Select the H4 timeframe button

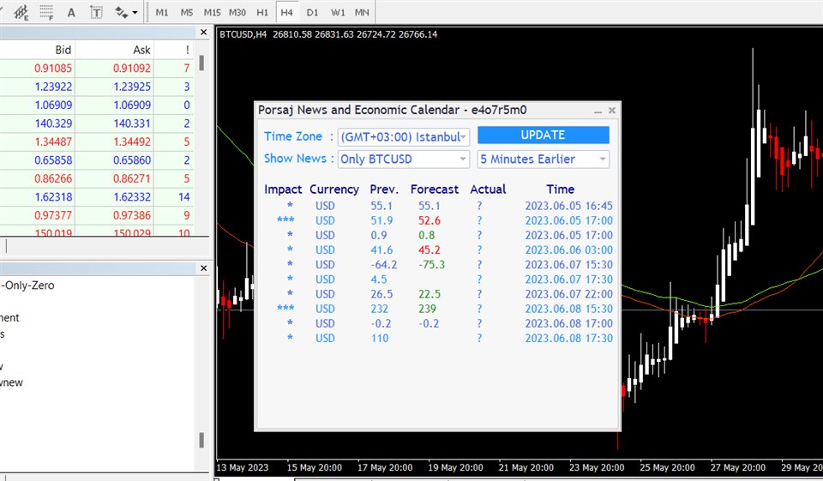286,12
